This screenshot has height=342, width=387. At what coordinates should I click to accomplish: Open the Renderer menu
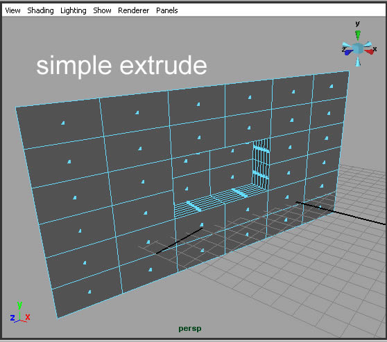click(134, 10)
